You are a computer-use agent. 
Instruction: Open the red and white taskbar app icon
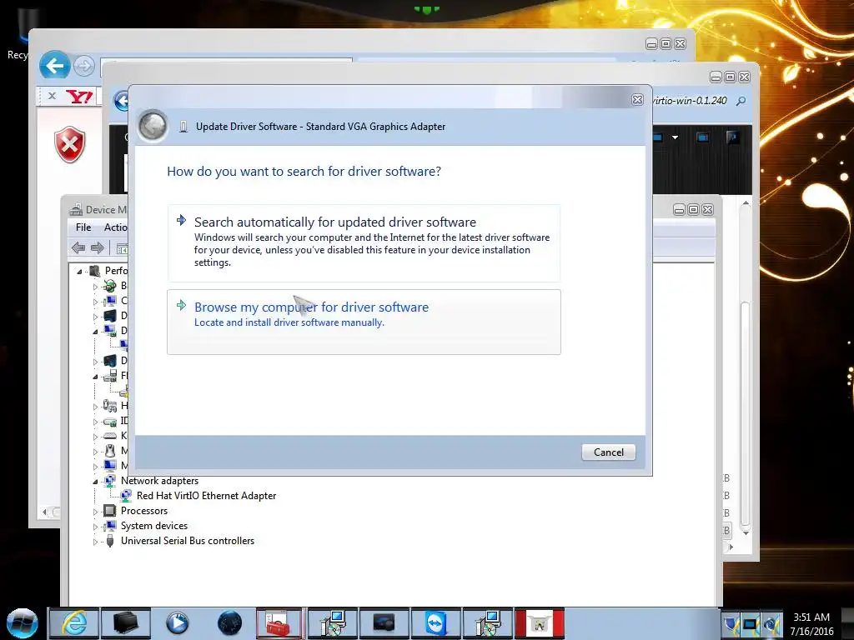click(540, 623)
